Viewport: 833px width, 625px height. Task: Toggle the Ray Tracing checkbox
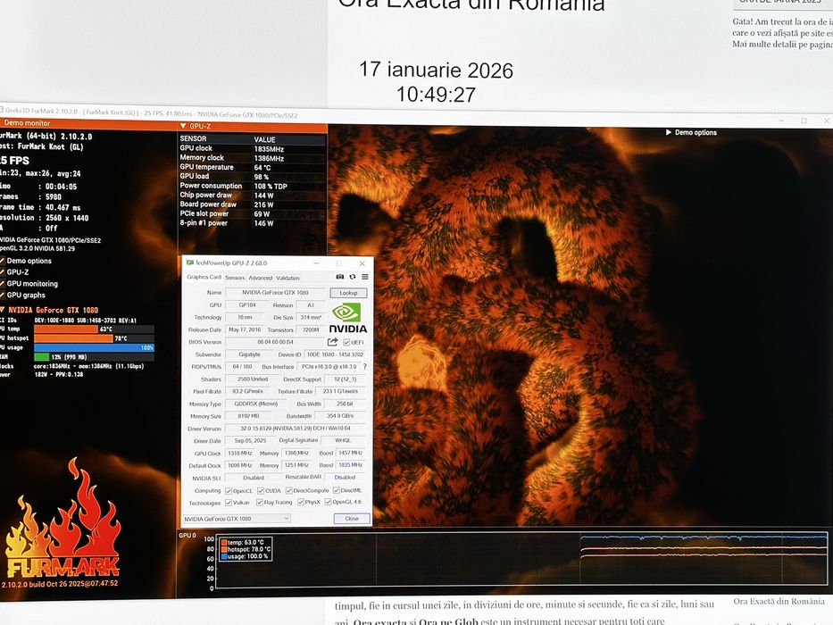(x=260, y=502)
